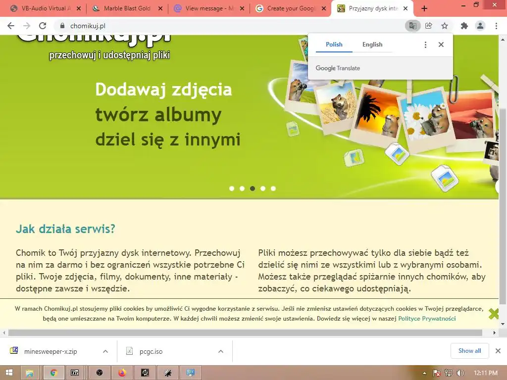Click the site lock icon
The width and height of the screenshot is (507, 380).
[62, 26]
